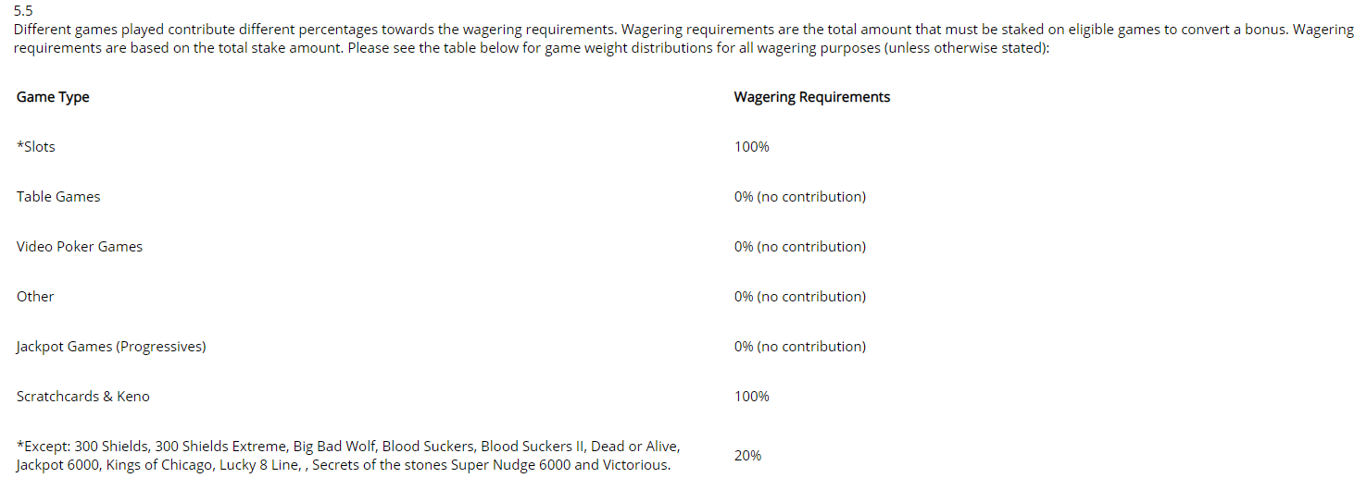
Task: Select the 20% wagering value
Action: (x=748, y=456)
